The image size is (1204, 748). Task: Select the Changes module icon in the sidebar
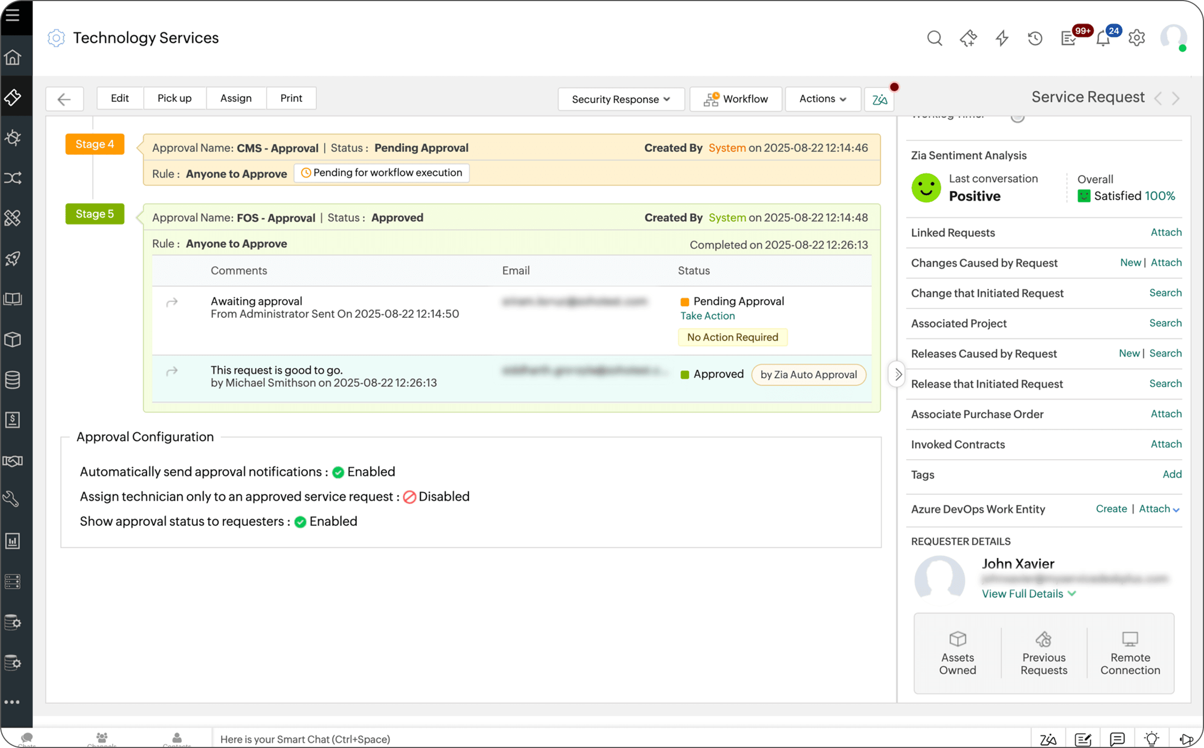[13, 178]
